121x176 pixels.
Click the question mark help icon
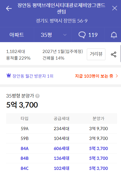click(x=37, y=96)
